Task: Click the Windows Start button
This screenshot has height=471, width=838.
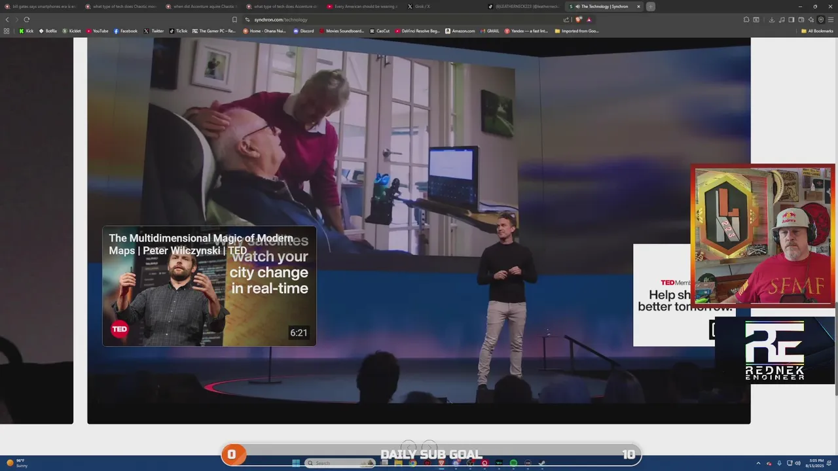Action: (296, 463)
